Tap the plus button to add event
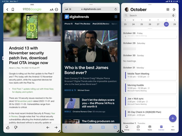 173,118
